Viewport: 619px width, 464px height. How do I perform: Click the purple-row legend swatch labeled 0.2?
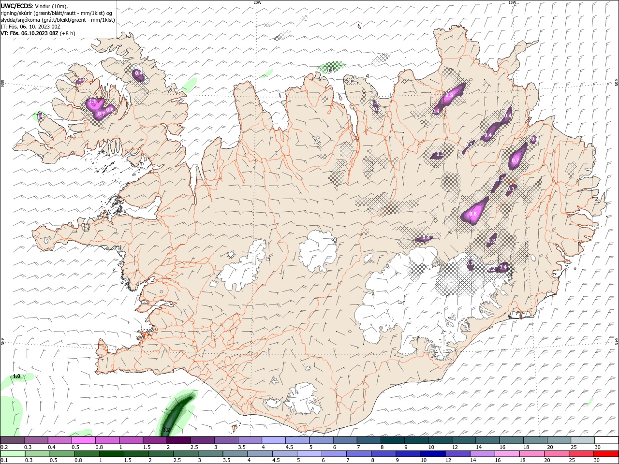point(12,440)
